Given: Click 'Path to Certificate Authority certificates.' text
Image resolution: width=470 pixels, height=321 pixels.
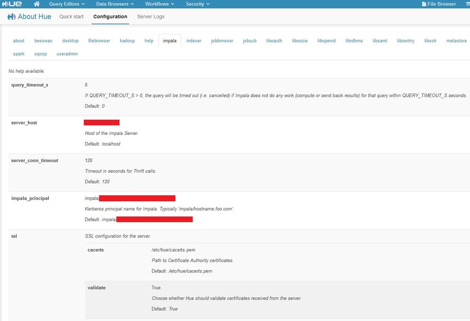Looking at the screenshot, I should [x=192, y=260].
